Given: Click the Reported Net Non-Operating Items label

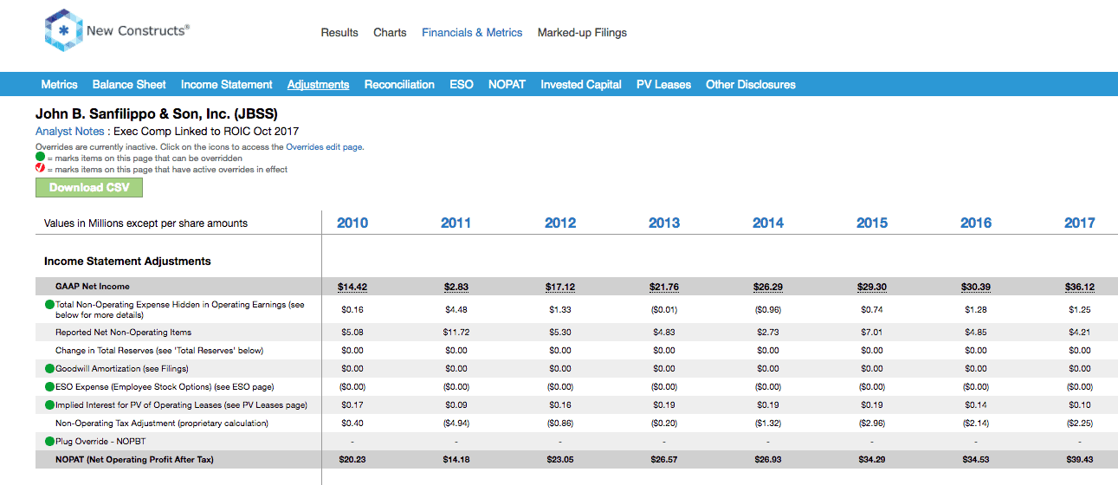Looking at the screenshot, I should click(x=124, y=333).
